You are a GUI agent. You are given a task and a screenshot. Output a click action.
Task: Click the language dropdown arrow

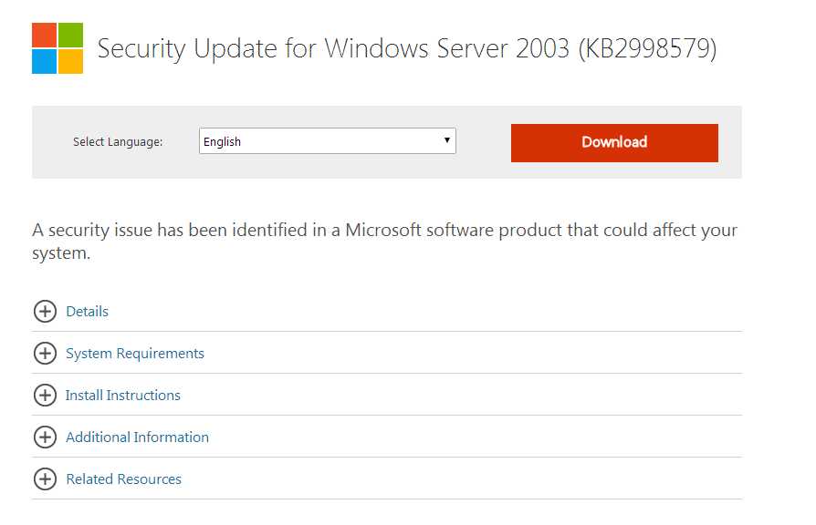click(x=447, y=140)
